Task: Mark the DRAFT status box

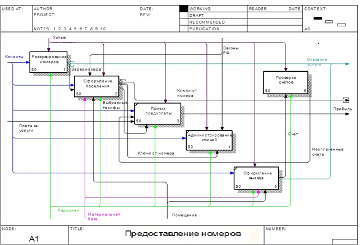Action: [x=183, y=15]
